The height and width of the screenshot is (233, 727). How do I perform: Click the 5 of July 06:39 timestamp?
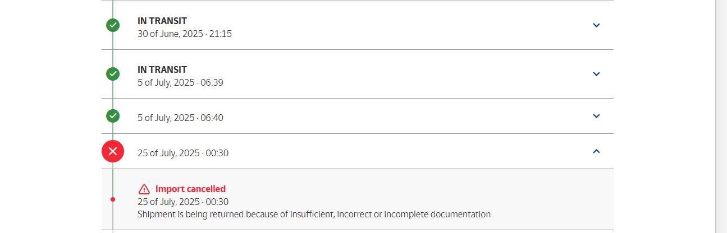180,82
